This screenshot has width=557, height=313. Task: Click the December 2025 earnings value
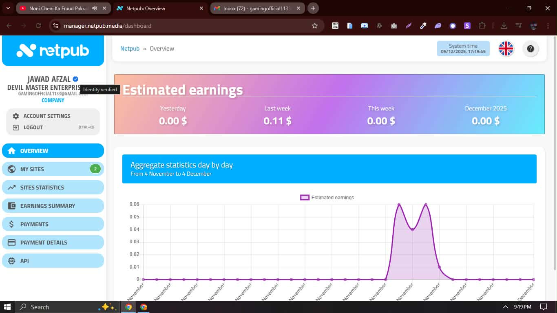[486, 121]
